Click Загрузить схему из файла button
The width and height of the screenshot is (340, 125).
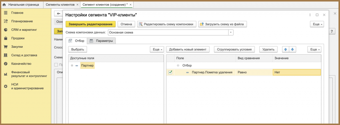[x=222, y=24]
